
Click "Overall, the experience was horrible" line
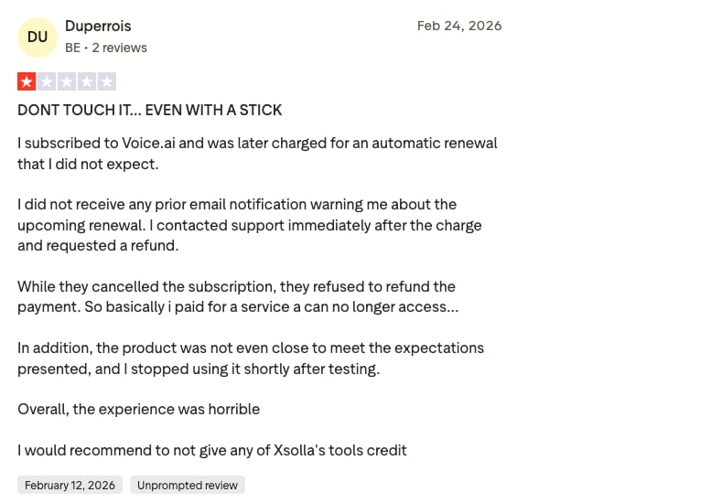tap(139, 409)
